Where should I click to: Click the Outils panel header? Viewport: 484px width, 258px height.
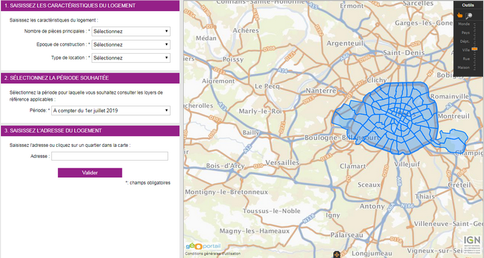point(468,6)
